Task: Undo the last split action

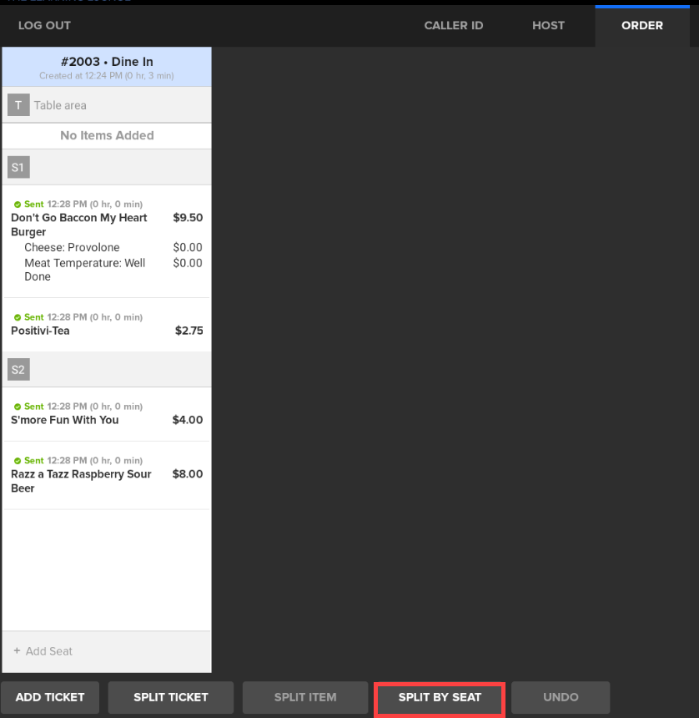Action: (561, 697)
